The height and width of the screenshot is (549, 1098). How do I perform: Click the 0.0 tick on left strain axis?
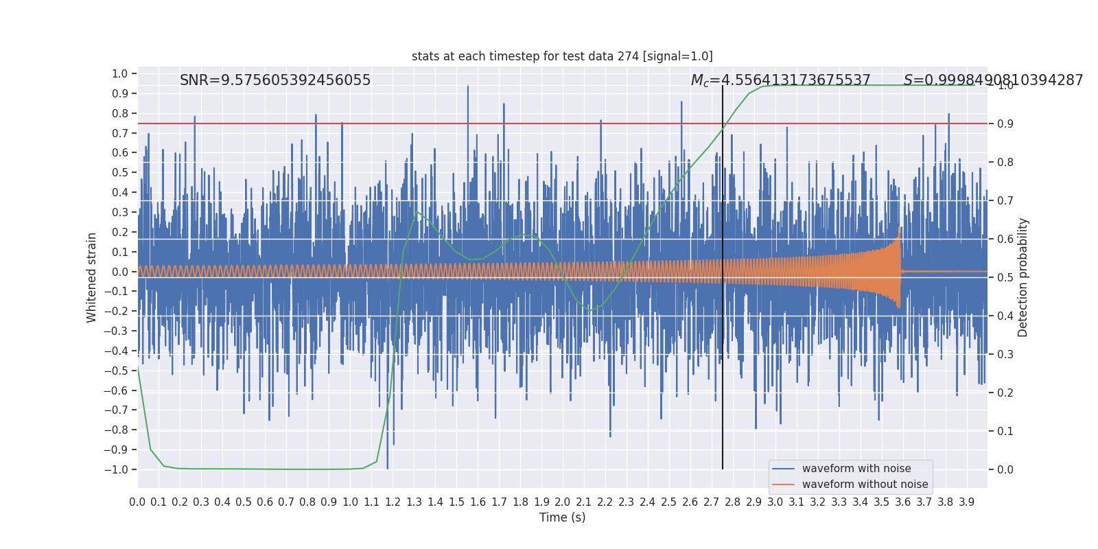pos(120,272)
